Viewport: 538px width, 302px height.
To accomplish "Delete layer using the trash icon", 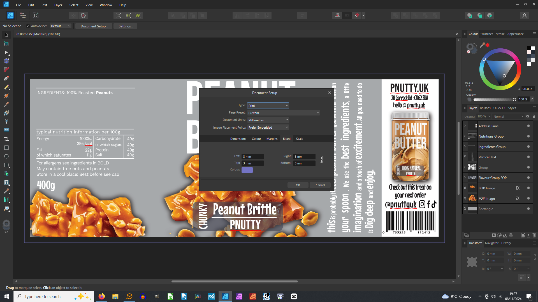I will pyautogui.click(x=534, y=235).
